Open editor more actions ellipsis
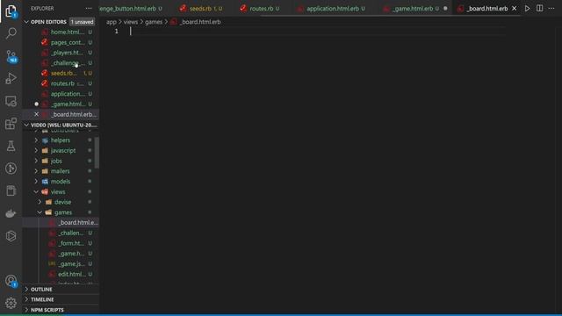This screenshot has width=562, height=316. click(x=551, y=8)
